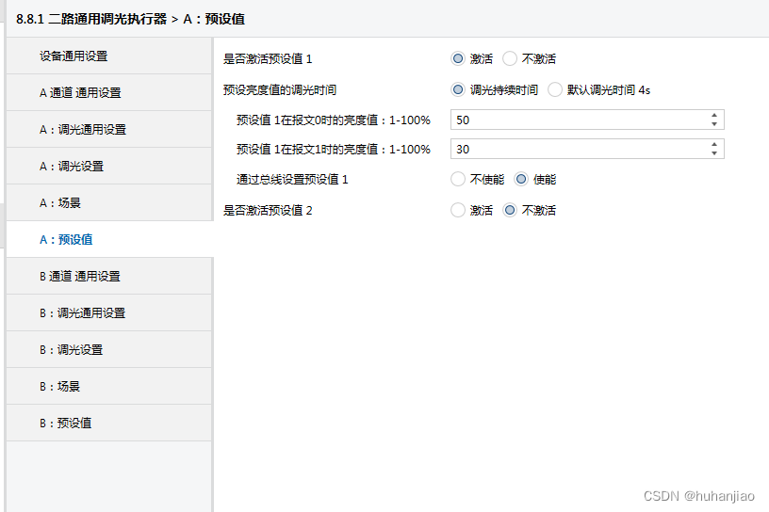The height and width of the screenshot is (512, 769).
Task: Switch to A：调光设置 tab
Action: click(108, 167)
